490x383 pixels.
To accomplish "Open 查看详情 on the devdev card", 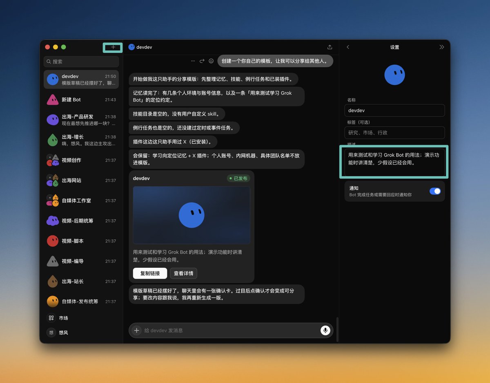I will tap(183, 273).
